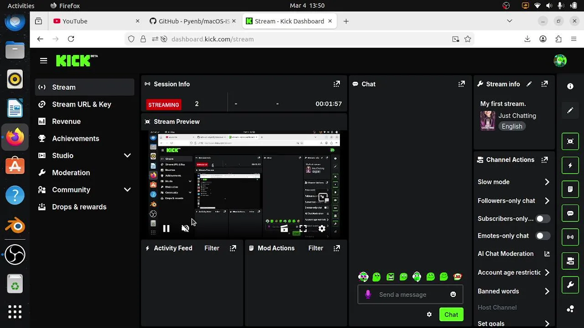Select the last red emote in chat row
584x328 pixels.
coord(458,277)
